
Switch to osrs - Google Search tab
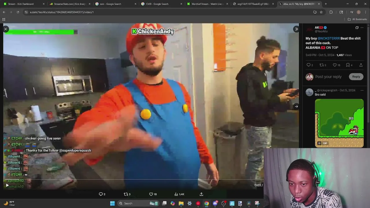[x=116, y=4]
